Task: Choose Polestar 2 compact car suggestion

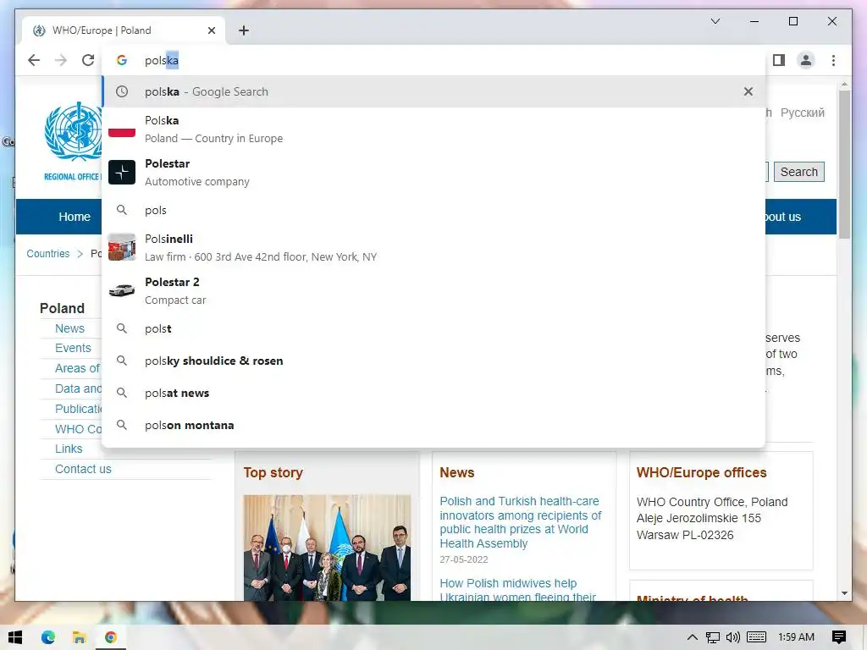Action: click(x=433, y=291)
